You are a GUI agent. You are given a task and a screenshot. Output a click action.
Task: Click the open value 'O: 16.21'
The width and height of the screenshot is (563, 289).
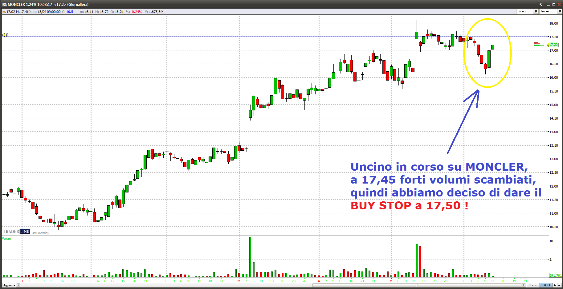point(117,12)
